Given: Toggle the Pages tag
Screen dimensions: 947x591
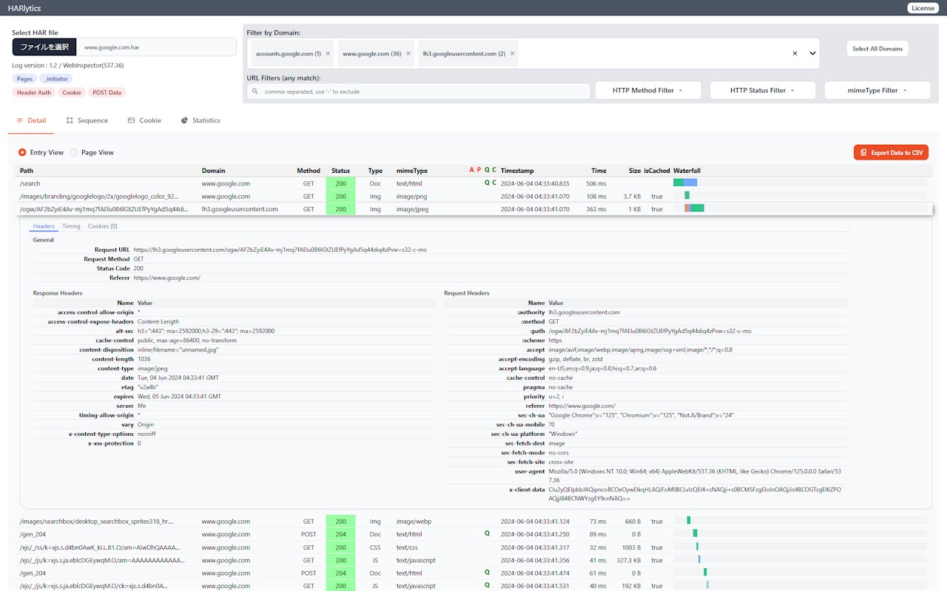Looking at the screenshot, I should tap(24, 78).
